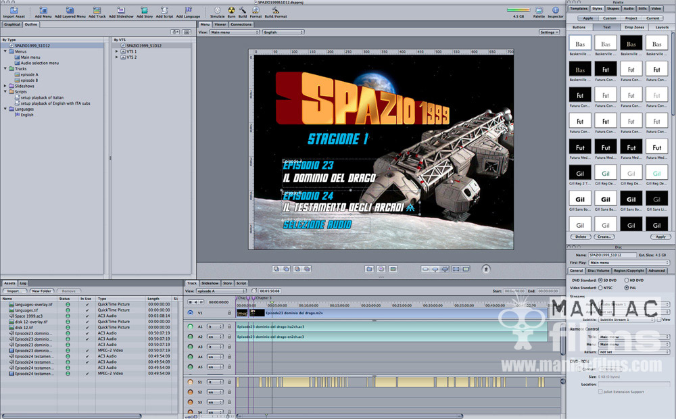Click the New Folder button

point(41,291)
